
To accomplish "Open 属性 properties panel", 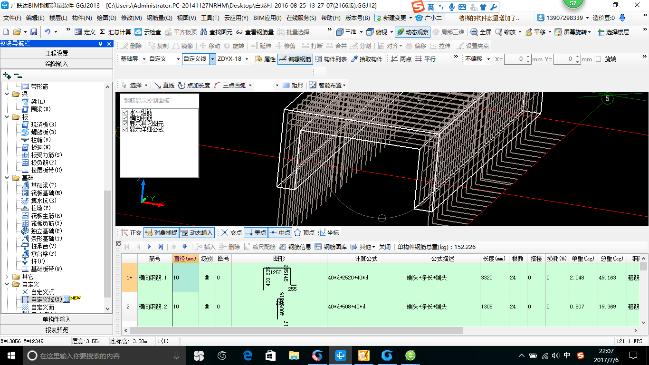I will [x=265, y=59].
